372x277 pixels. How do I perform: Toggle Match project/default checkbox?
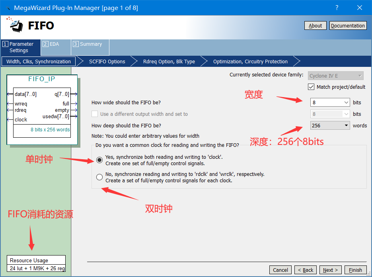(x=311, y=87)
